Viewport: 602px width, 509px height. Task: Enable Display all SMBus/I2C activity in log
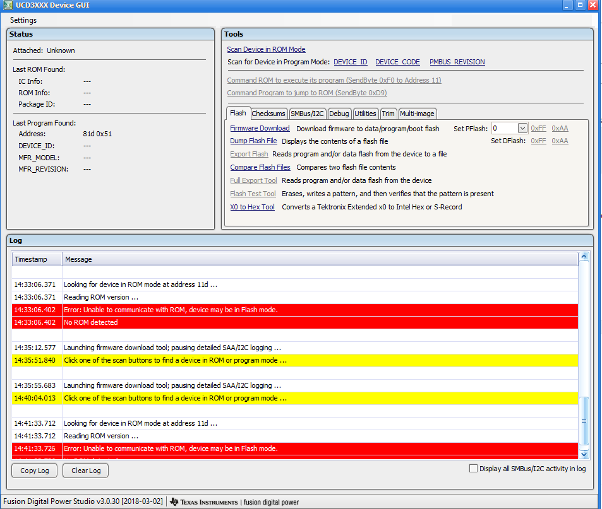473,469
